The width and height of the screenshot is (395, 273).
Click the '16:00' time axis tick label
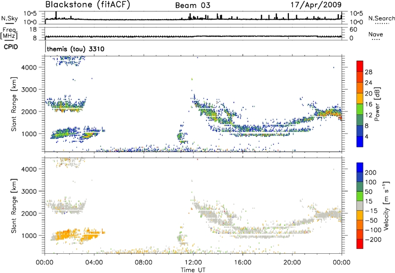click(x=242, y=263)
